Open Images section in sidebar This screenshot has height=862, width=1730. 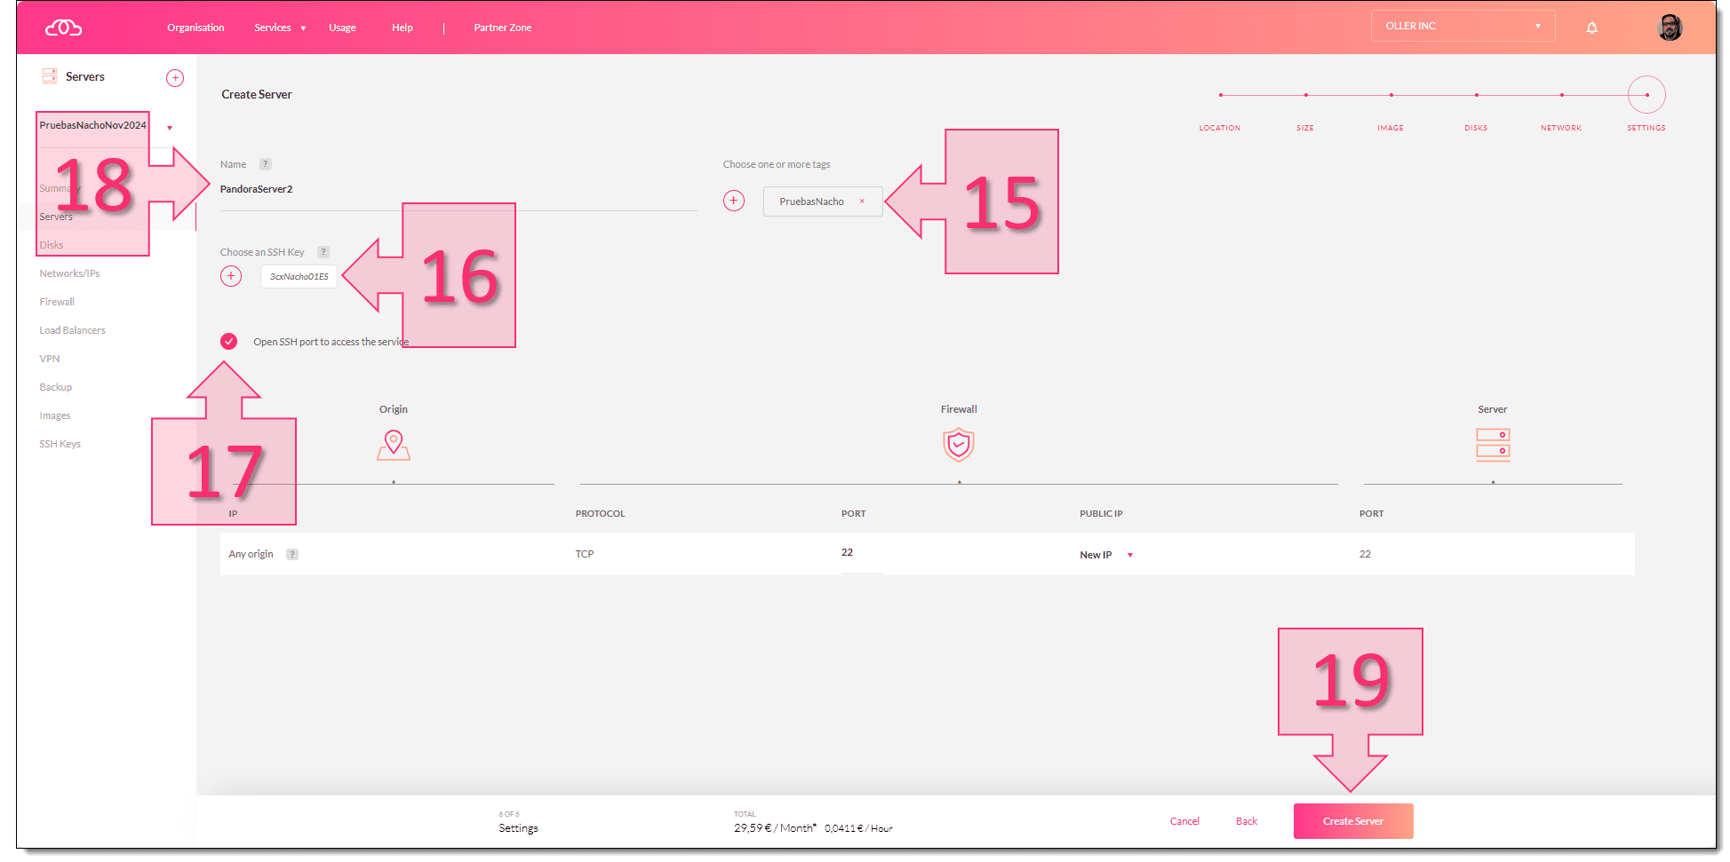pos(54,415)
